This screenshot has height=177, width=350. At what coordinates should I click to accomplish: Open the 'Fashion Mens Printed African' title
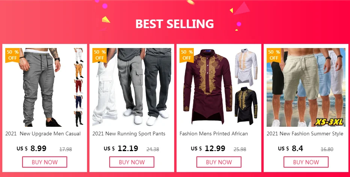pos(214,134)
